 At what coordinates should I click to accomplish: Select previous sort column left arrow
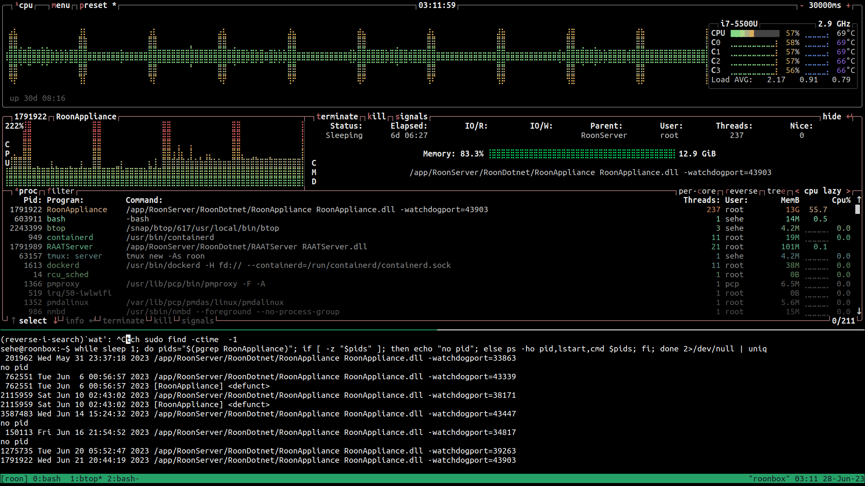pyautogui.click(x=797, y=191)
